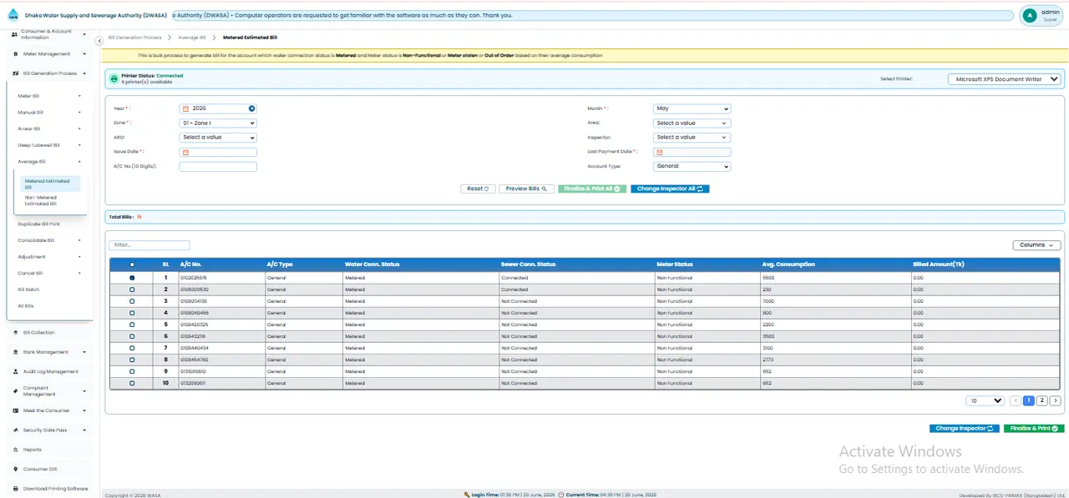Check the row for A/C 0108440434
The image size is (1069, 498).
(132, 348)
